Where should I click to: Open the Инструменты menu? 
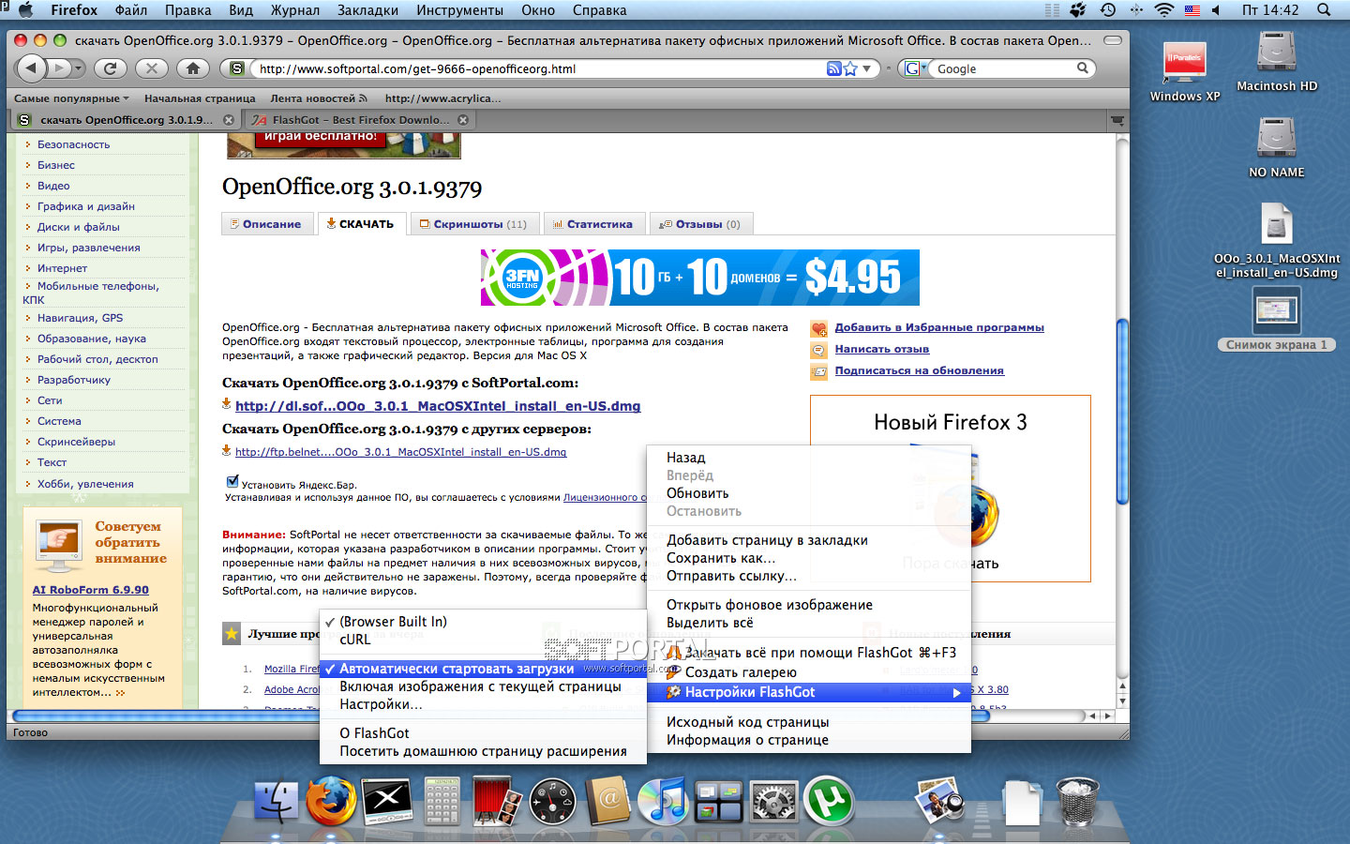[460, 10]
